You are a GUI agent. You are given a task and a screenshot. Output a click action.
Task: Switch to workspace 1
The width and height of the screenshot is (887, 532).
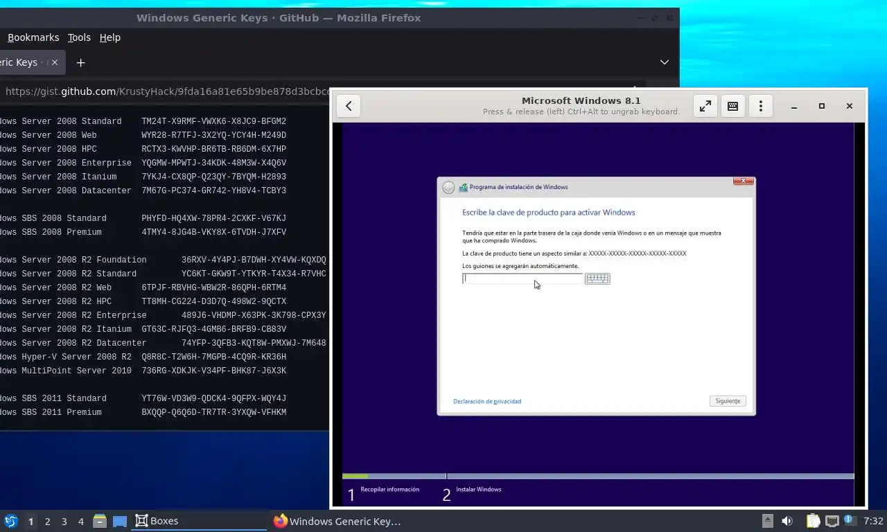30,521
